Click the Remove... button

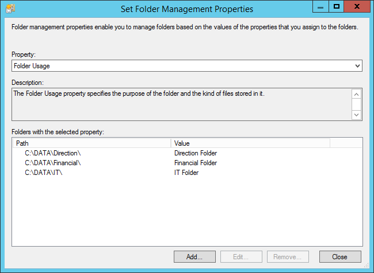[288, 257]
